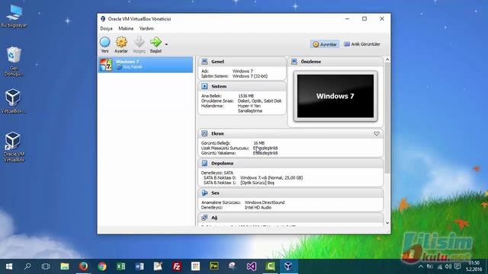Screen dimensions: 488x274
Task: Open File Explorer from taskbar
Action: (65, 266)
